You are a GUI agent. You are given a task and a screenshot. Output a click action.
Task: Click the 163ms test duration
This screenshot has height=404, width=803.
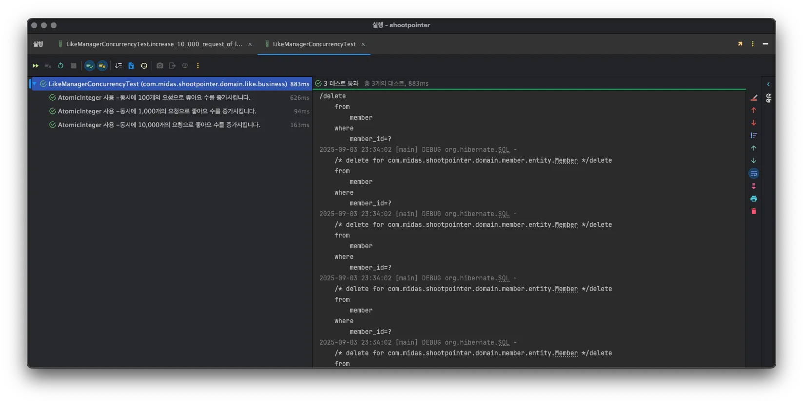[300, 125]
